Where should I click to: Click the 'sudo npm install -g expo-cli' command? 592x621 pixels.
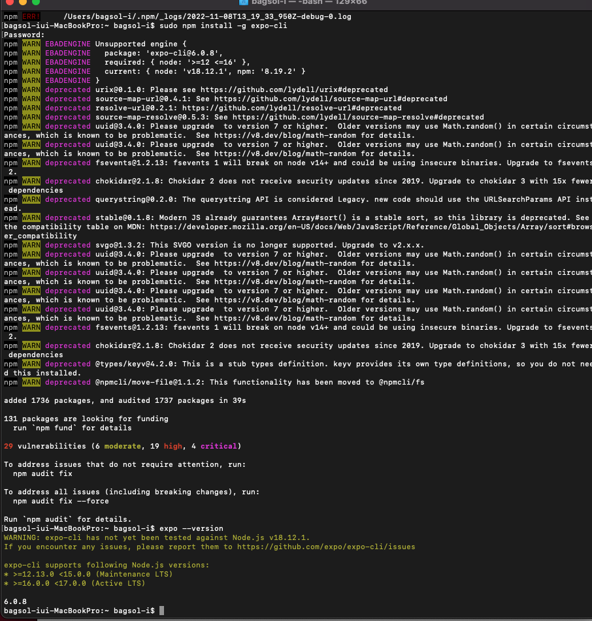coord(223,25)
